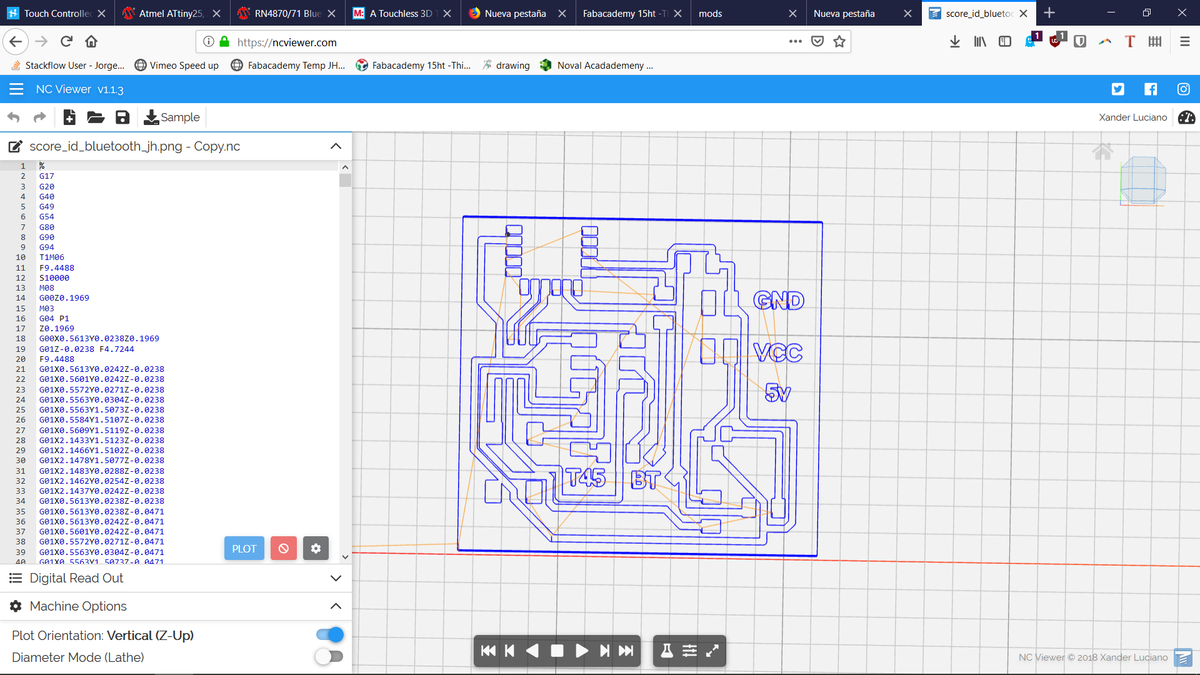Open file with the folder icon
The width and height of the screenshot is (1200, 675).
pyautogui.click(x=96, y=117)
